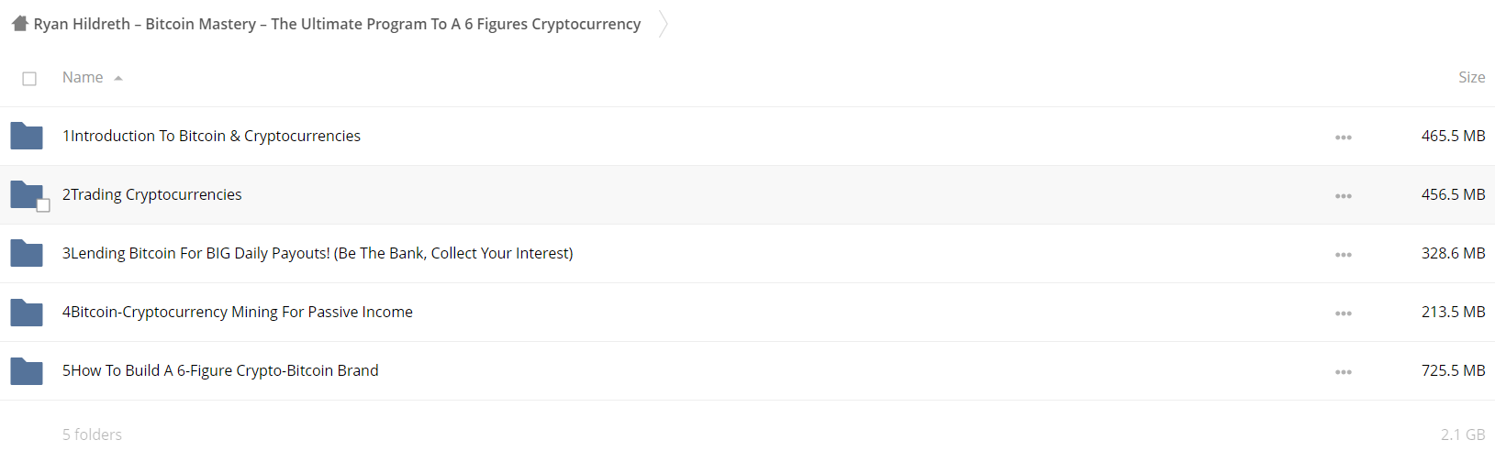Click folder icon for 5How To Build brand
This screenshot has width=1495, height=451.
click(27, 371)
